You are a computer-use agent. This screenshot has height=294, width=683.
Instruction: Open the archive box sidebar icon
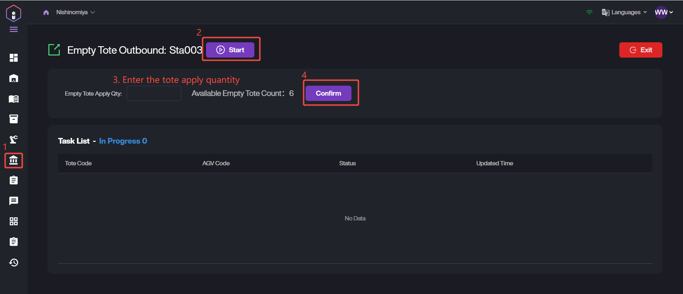(14, 119)
